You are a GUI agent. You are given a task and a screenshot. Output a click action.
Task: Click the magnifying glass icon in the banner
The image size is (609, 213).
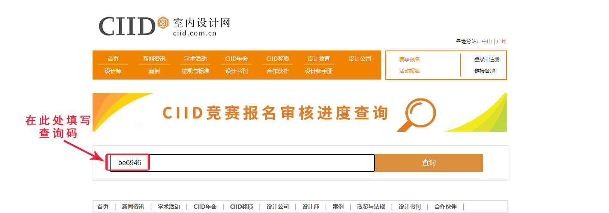(416, 114)
